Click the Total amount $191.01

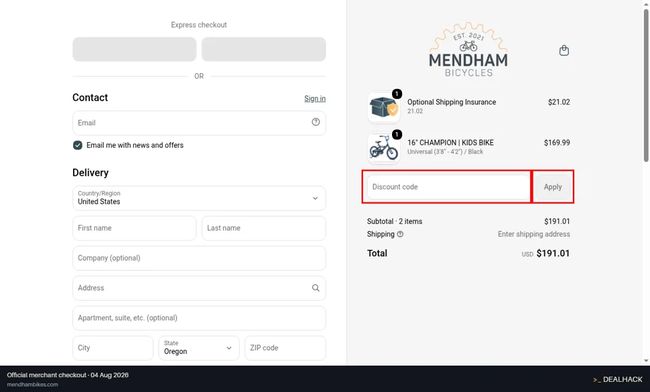[x=553, y=253]
